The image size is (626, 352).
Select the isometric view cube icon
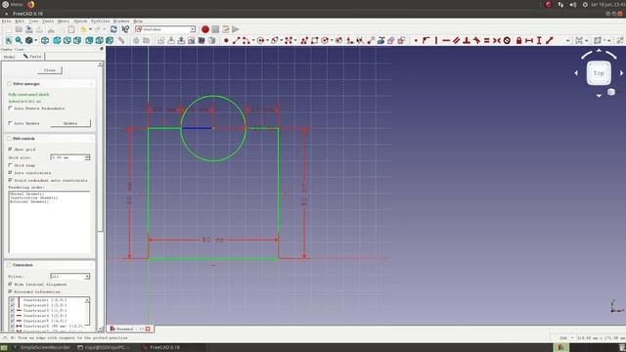click(x=45, y=40)
